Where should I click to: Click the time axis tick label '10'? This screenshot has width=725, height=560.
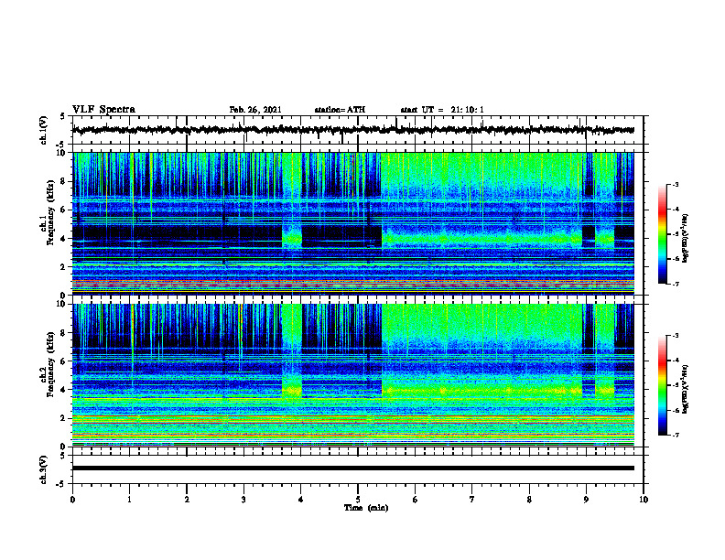point(644,500)
